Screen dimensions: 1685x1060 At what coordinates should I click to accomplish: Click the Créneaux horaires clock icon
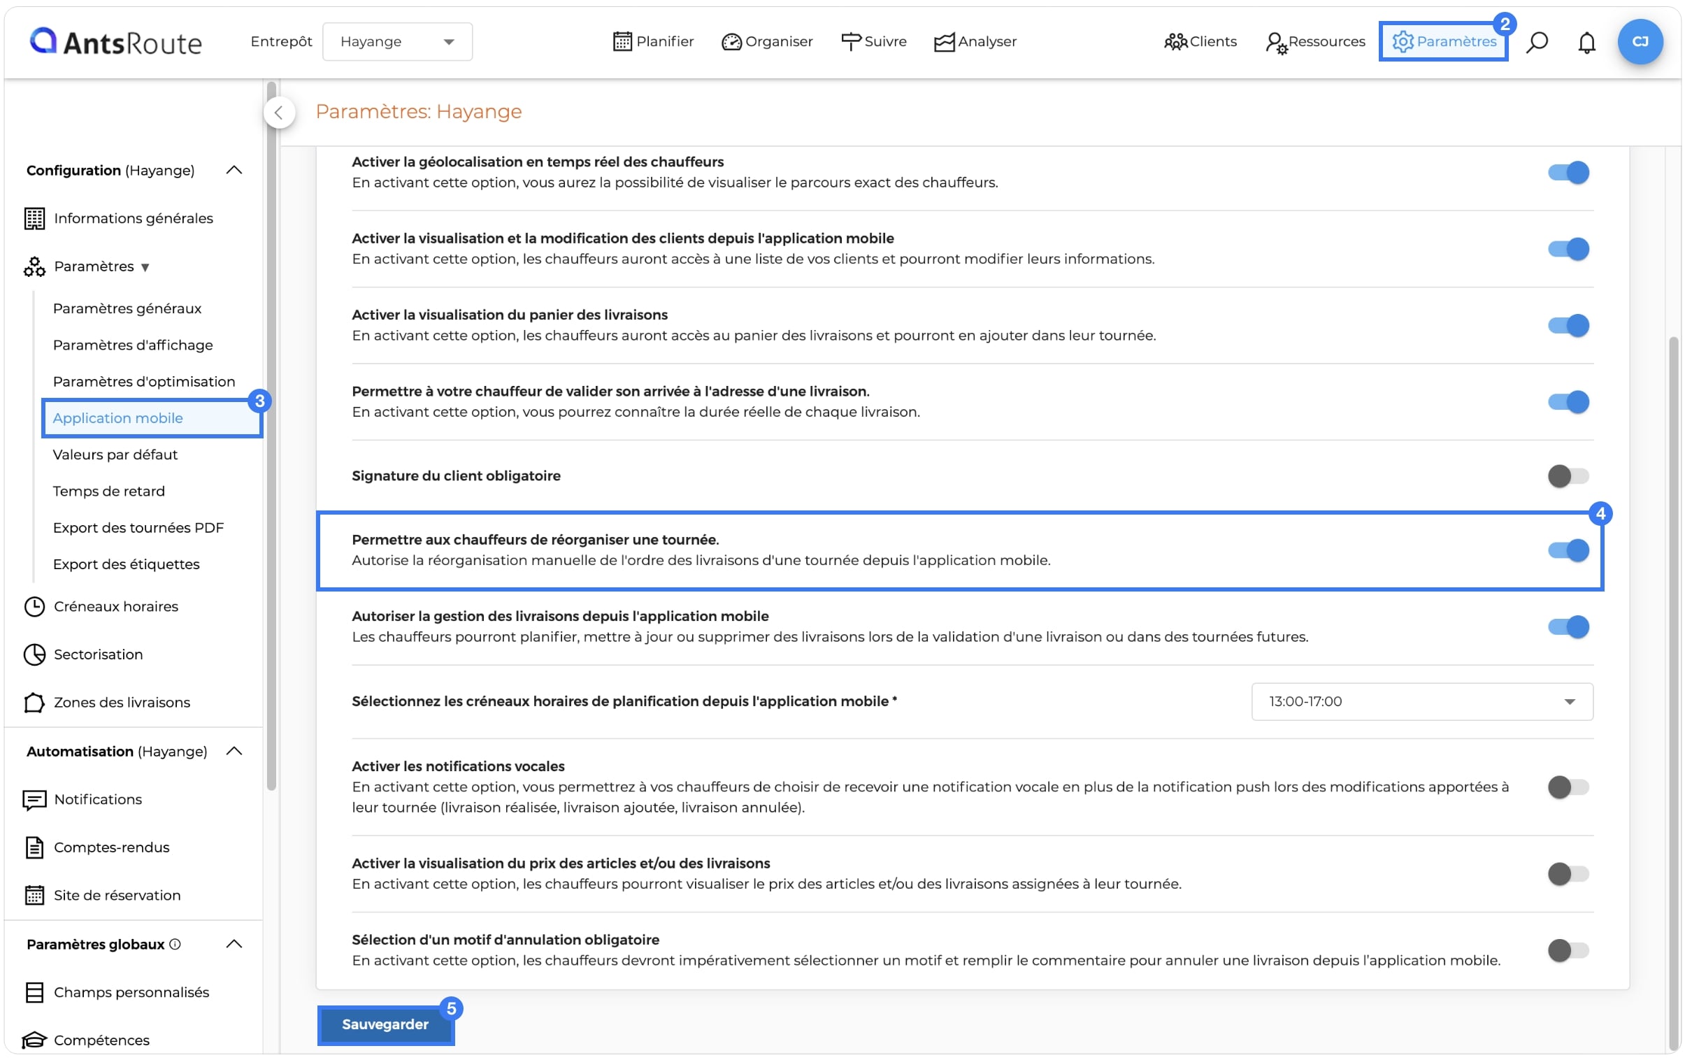(34, 606)
